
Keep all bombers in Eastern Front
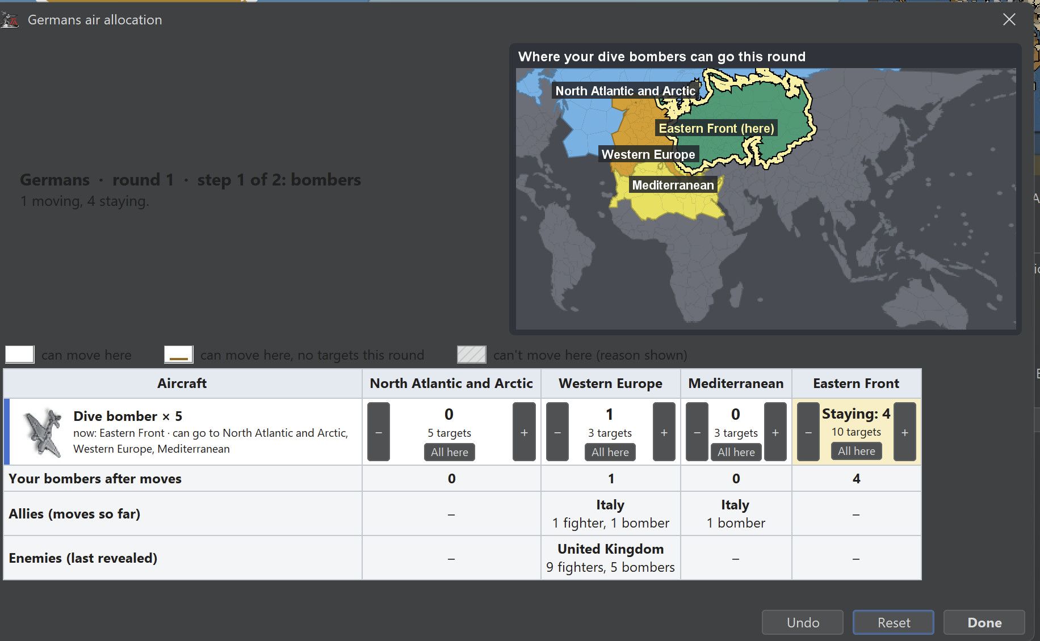[857, 451]
